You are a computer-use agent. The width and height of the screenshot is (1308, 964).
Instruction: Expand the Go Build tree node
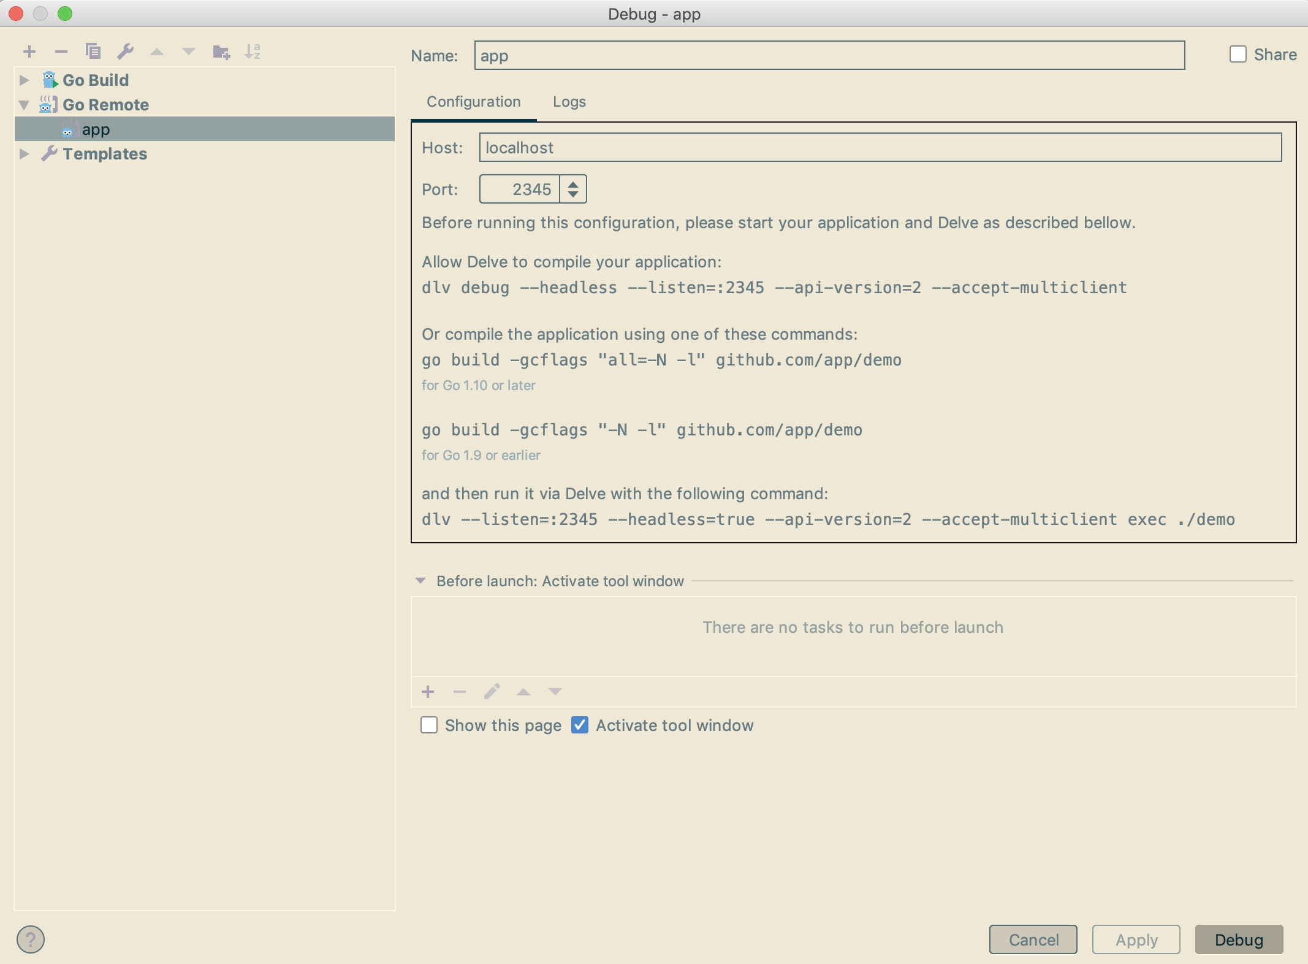[25, 80]
